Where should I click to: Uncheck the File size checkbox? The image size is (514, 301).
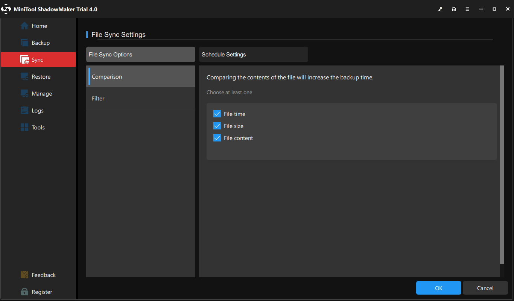217,126
